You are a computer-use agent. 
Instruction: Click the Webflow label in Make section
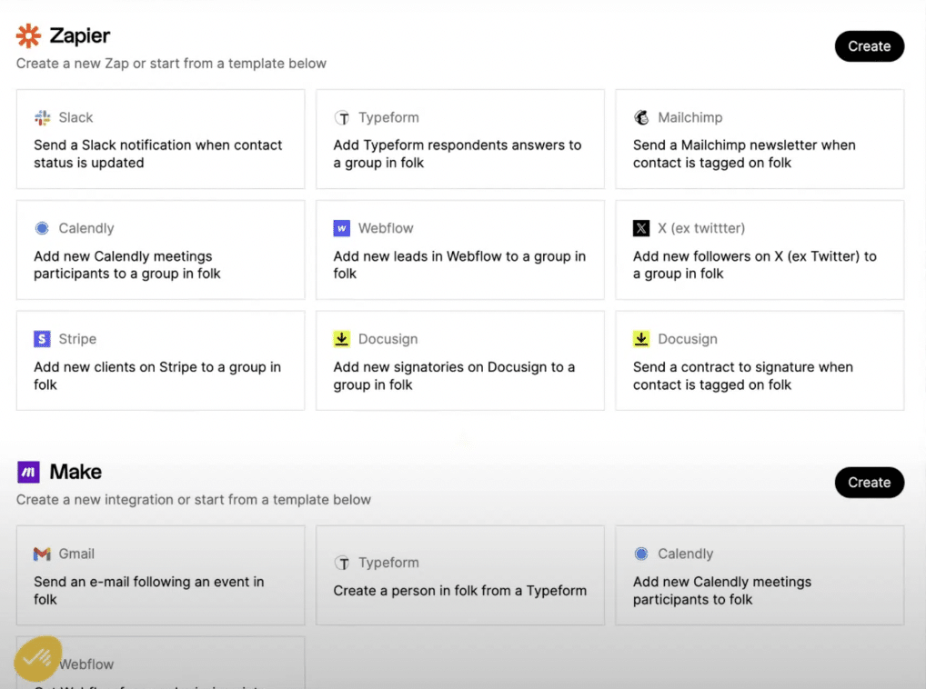(86, 664)
